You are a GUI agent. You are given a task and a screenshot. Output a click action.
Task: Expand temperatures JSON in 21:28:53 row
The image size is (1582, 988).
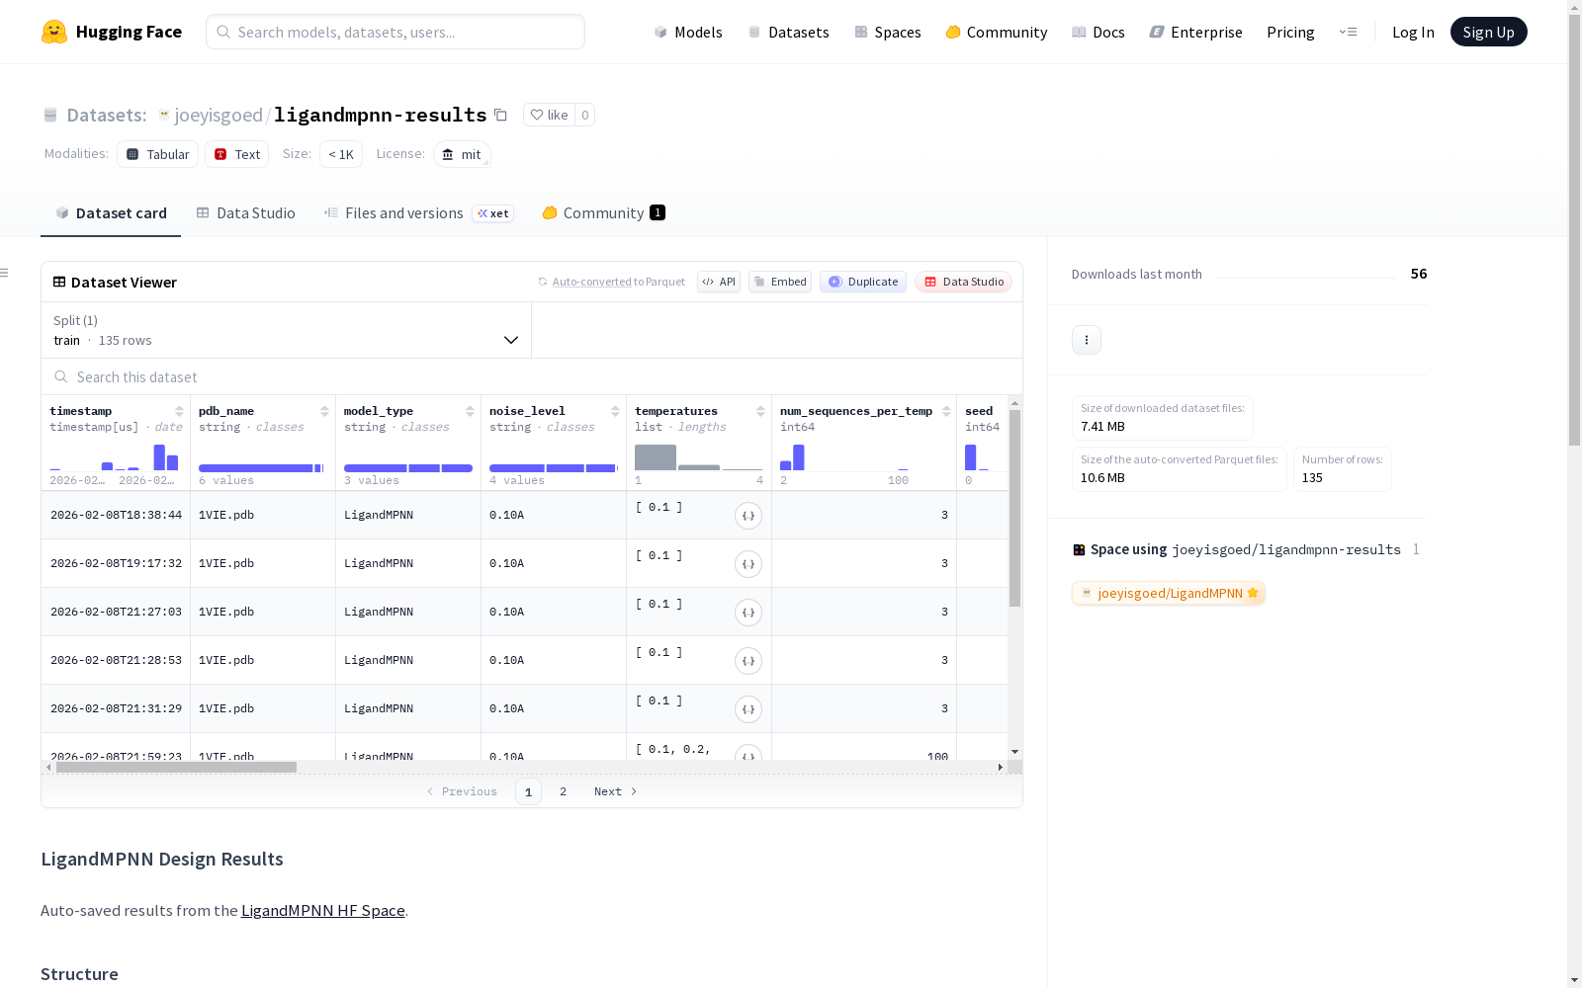(x=748, y=661)
